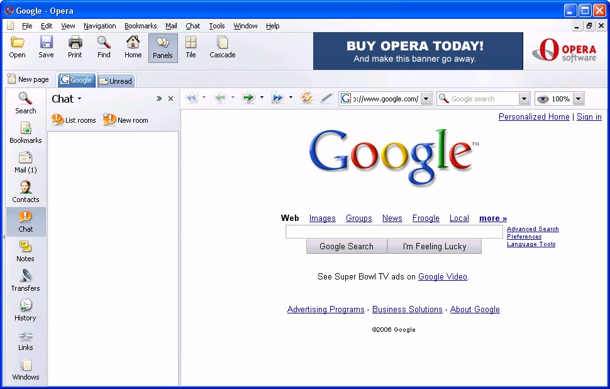
Task: Open the zoom 100% dropdown
Action: (579, 99)
